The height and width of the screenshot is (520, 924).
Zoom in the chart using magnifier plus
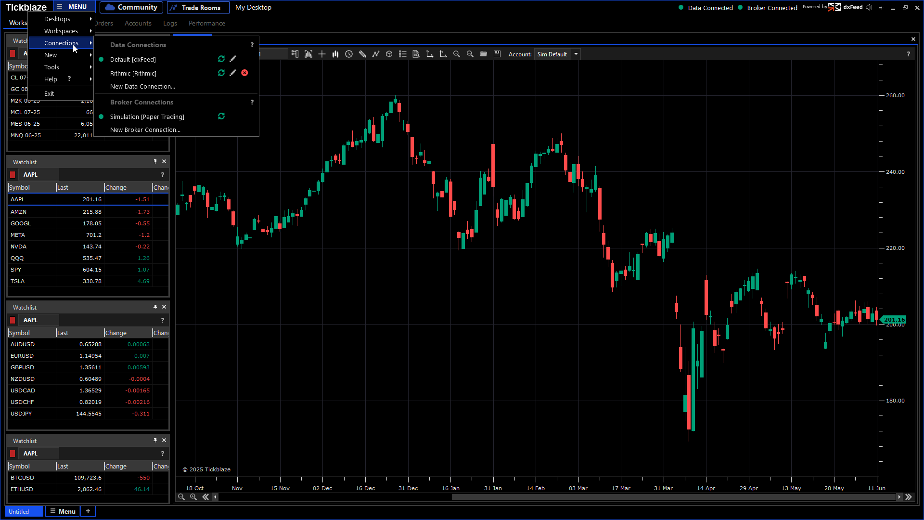tap(457, 54)
